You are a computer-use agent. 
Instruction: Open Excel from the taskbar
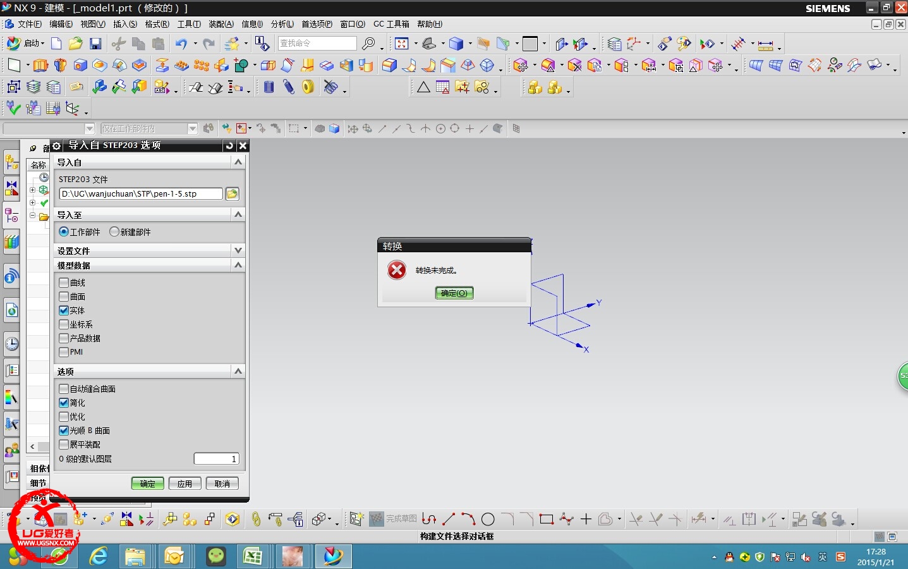coord(252,556)
